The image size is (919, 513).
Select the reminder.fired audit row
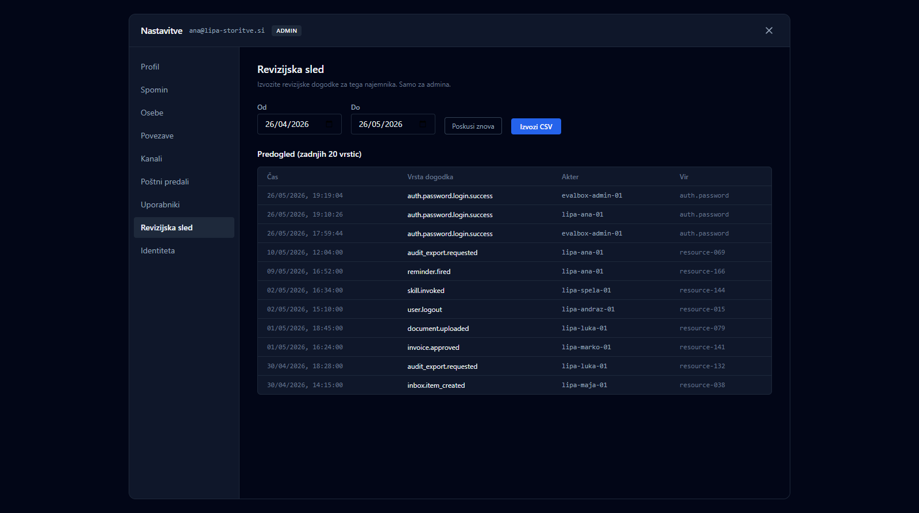(x=514, y=271)
